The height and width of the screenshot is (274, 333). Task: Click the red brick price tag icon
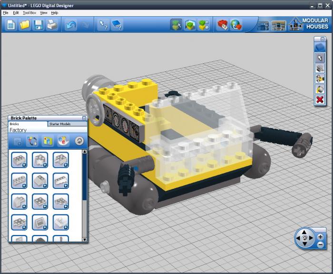pos(222,25)
